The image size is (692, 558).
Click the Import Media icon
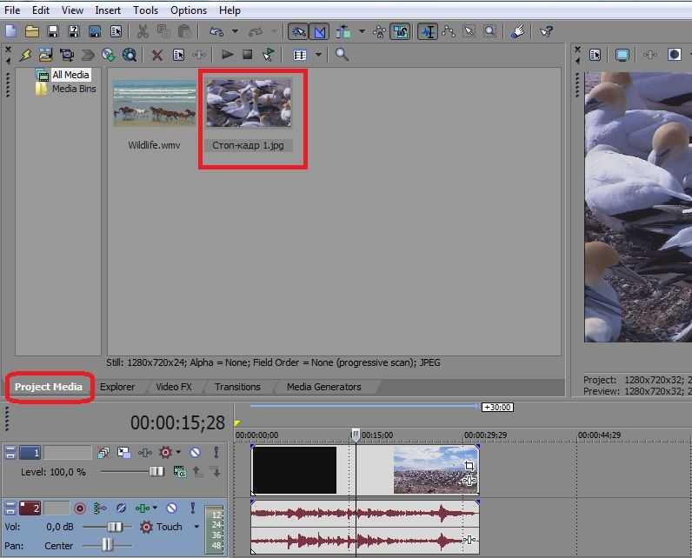click(x=45, y=55)
